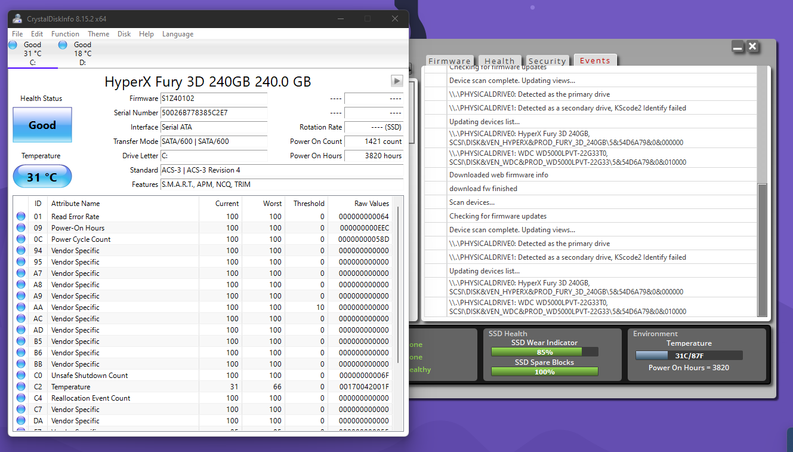Switch to the Security tab
This screenshot has height=452, width=793.
tap(547, 61)
